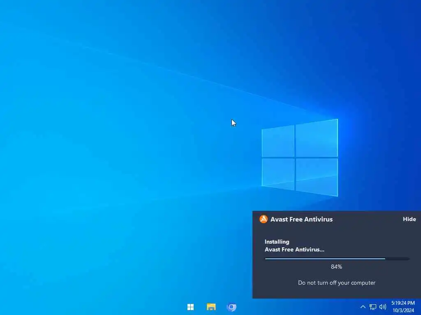The image size is (421, 315).
Task: Click the Avast orange logo icon
Action: 264,219
